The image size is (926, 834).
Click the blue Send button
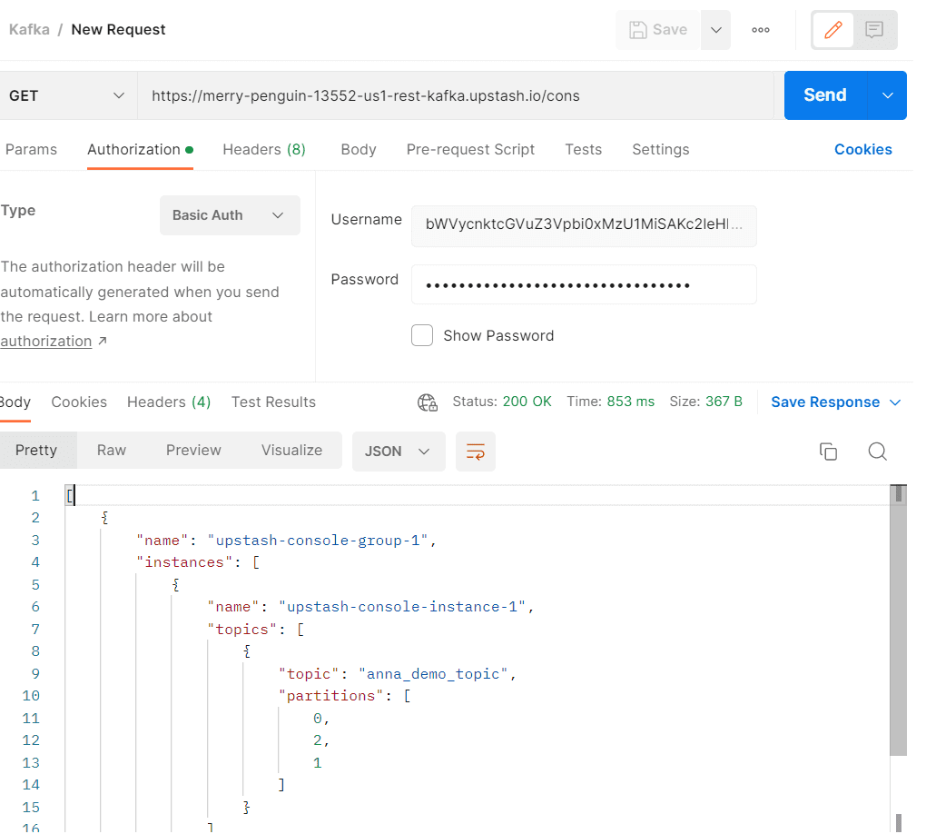coord(825,95)
